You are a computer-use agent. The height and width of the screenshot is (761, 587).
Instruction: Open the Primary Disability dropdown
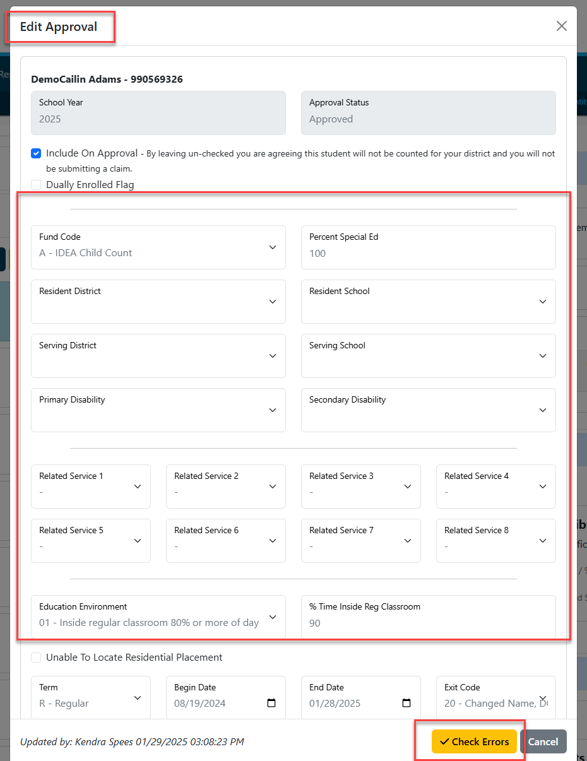click(158, 410)
